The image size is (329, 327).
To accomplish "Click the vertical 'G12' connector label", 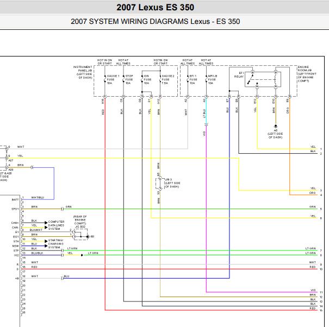I will pyautogui.click(x=158, y=101).
